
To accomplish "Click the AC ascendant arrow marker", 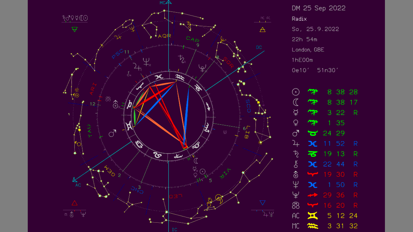I will click(75, 179).
